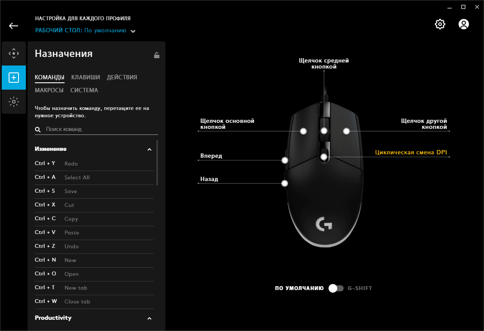Open the ДЕЙСТВИЯ tab

(122, 77)
